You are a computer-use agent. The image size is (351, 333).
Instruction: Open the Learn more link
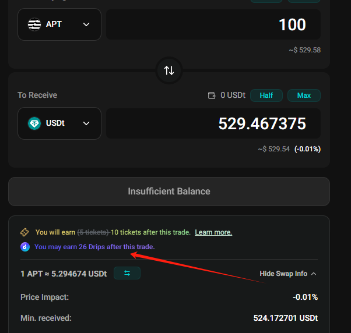213,232
